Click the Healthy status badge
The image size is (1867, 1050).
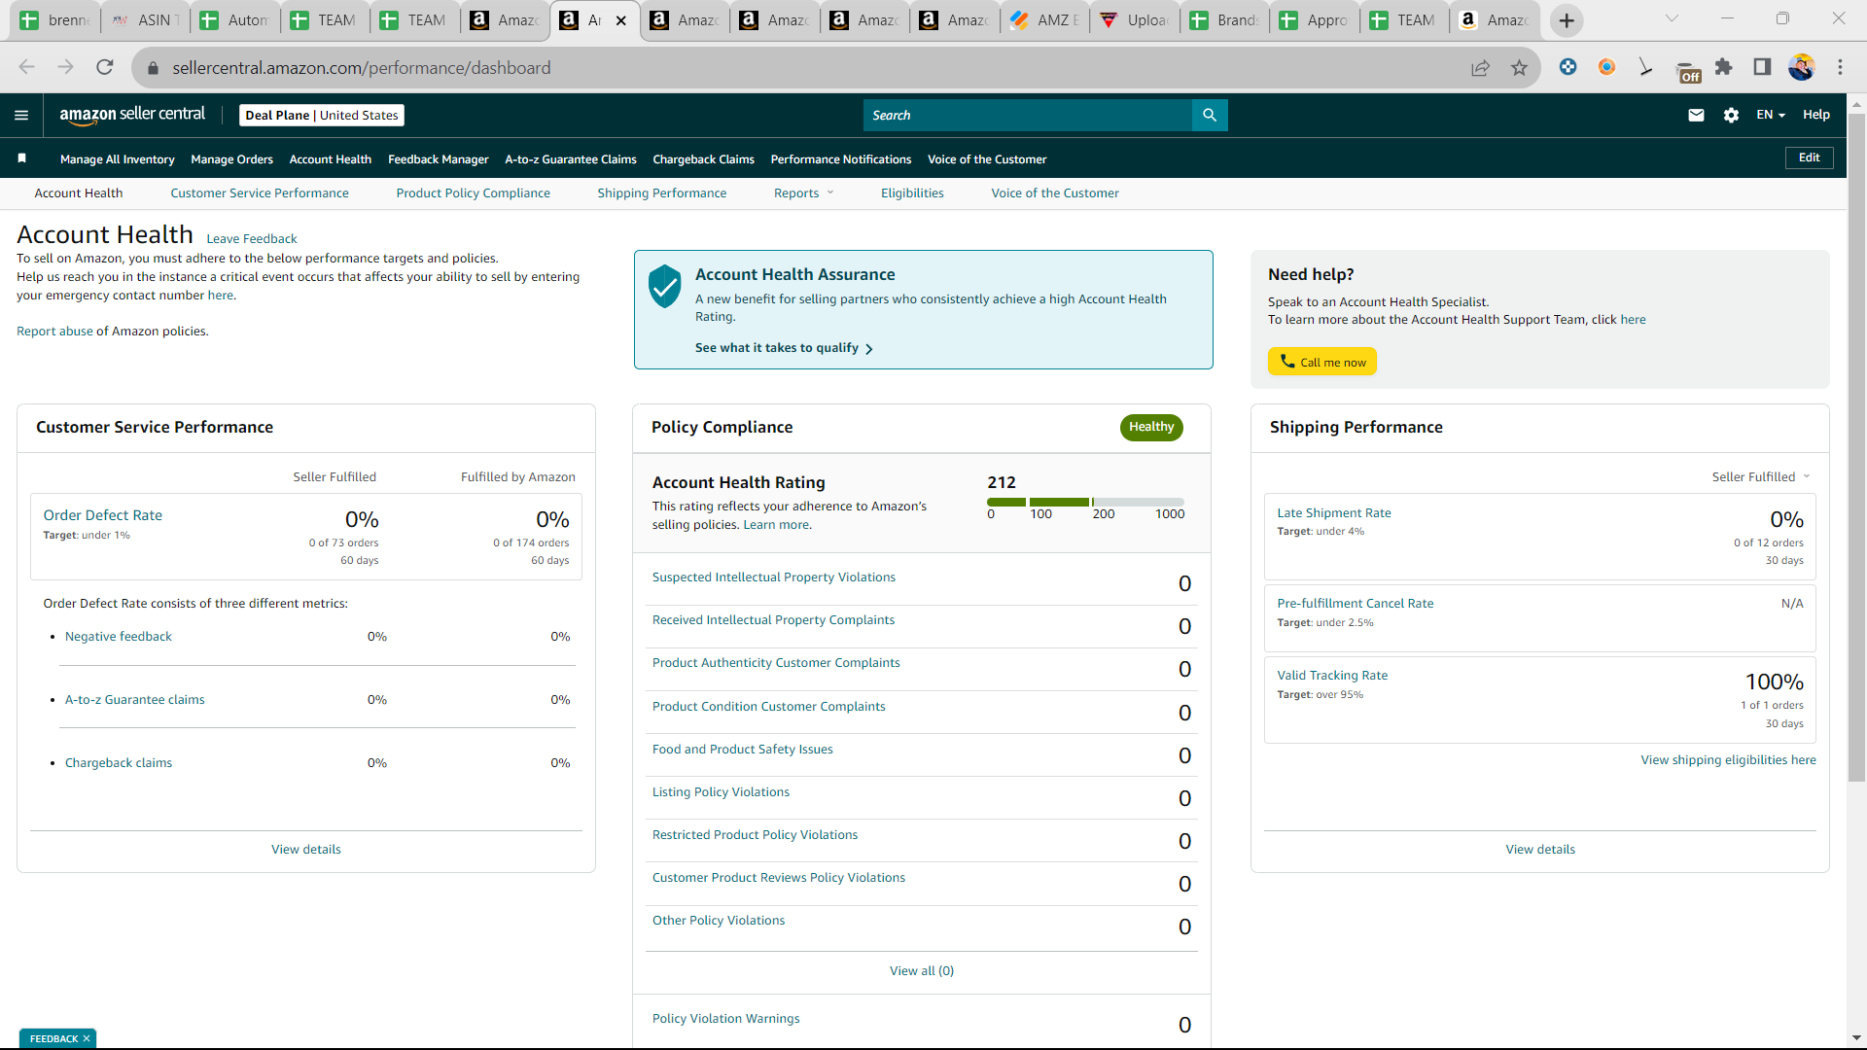point(1151,427)
